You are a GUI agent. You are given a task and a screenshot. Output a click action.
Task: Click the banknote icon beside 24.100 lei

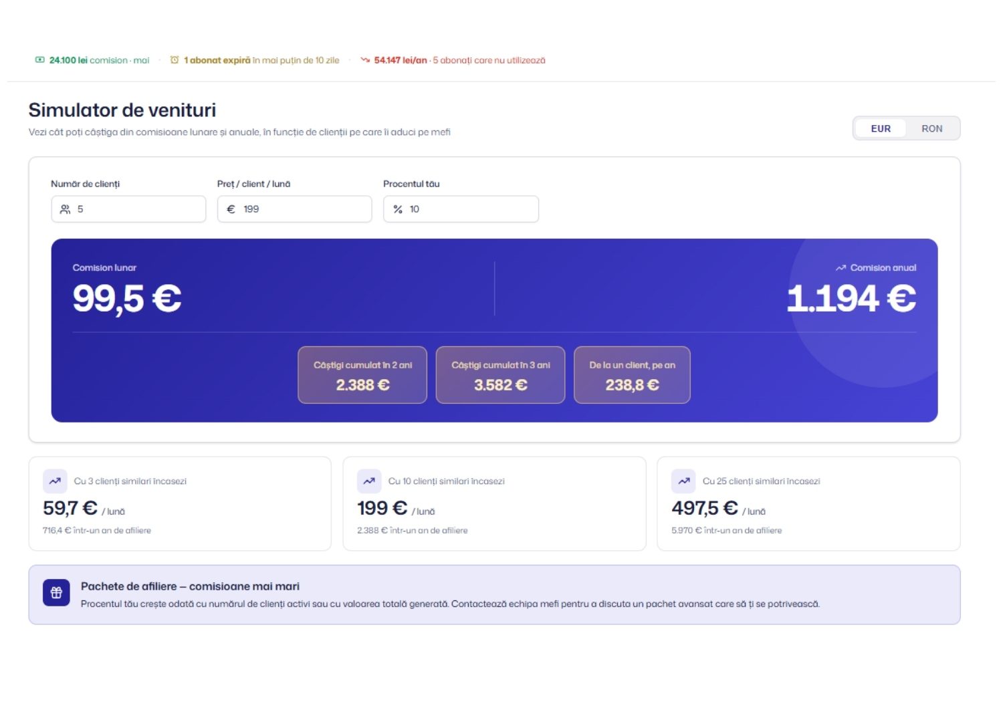point(39,60)
